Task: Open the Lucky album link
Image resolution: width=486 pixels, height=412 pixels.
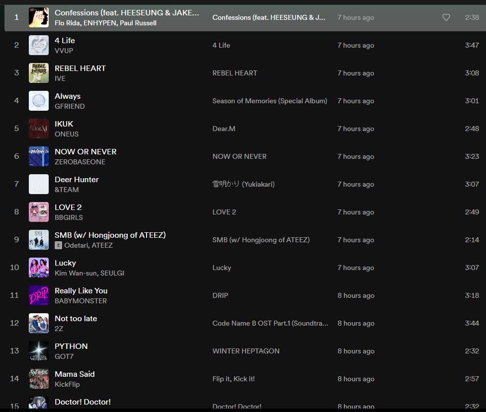Action: point(222,268)
